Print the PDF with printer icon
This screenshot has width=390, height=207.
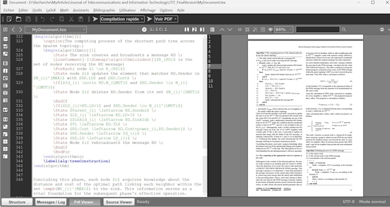(382, 30)
